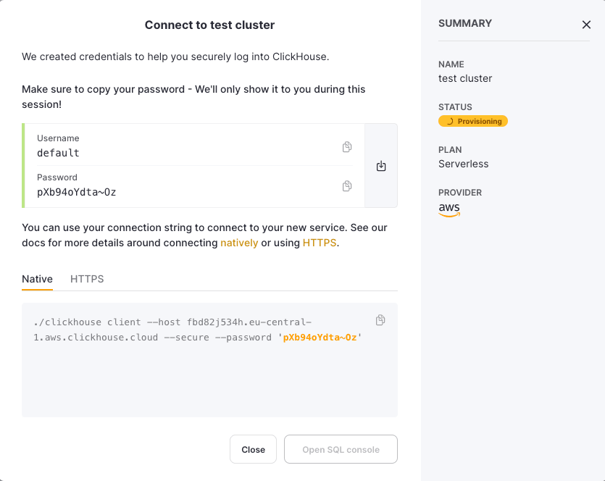This screenshot has width=605, height=481.
Task: Click the Open SQL console button
Action: coord(341,449)
